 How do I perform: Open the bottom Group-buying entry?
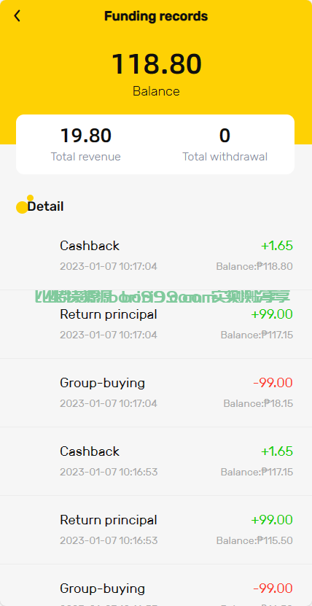156,585
